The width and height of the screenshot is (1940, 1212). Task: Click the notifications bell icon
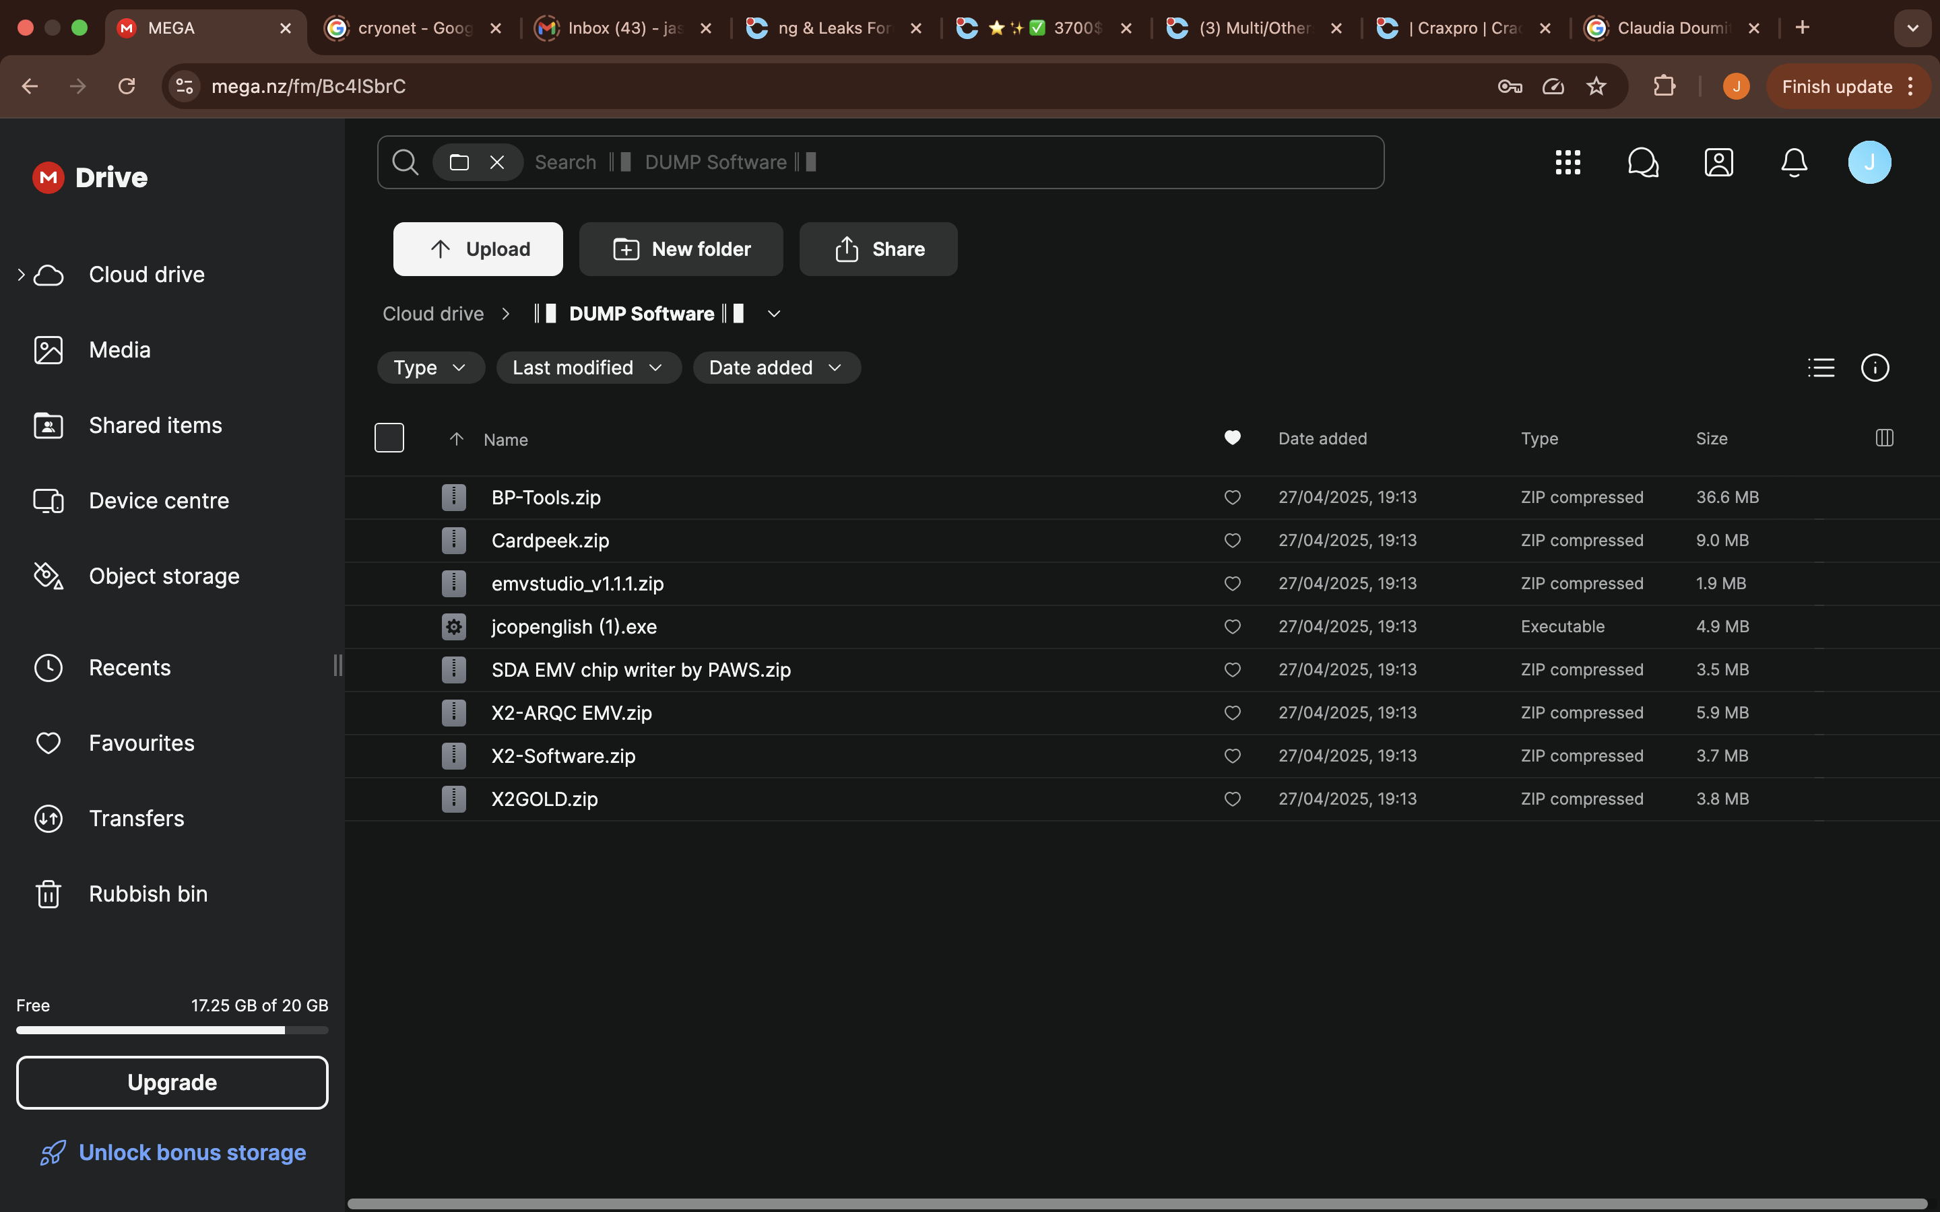point(1793,162)
